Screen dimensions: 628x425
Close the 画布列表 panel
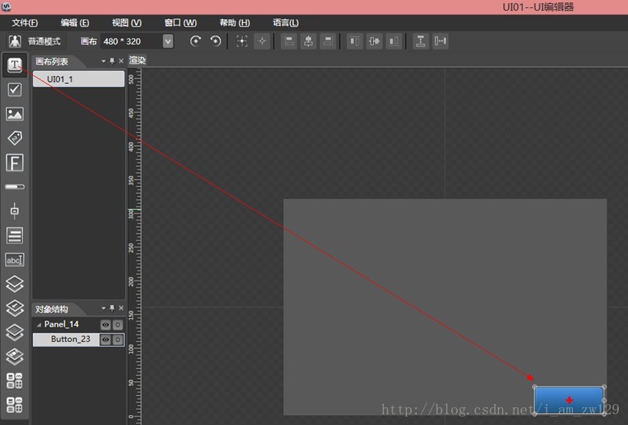[121, 61]
